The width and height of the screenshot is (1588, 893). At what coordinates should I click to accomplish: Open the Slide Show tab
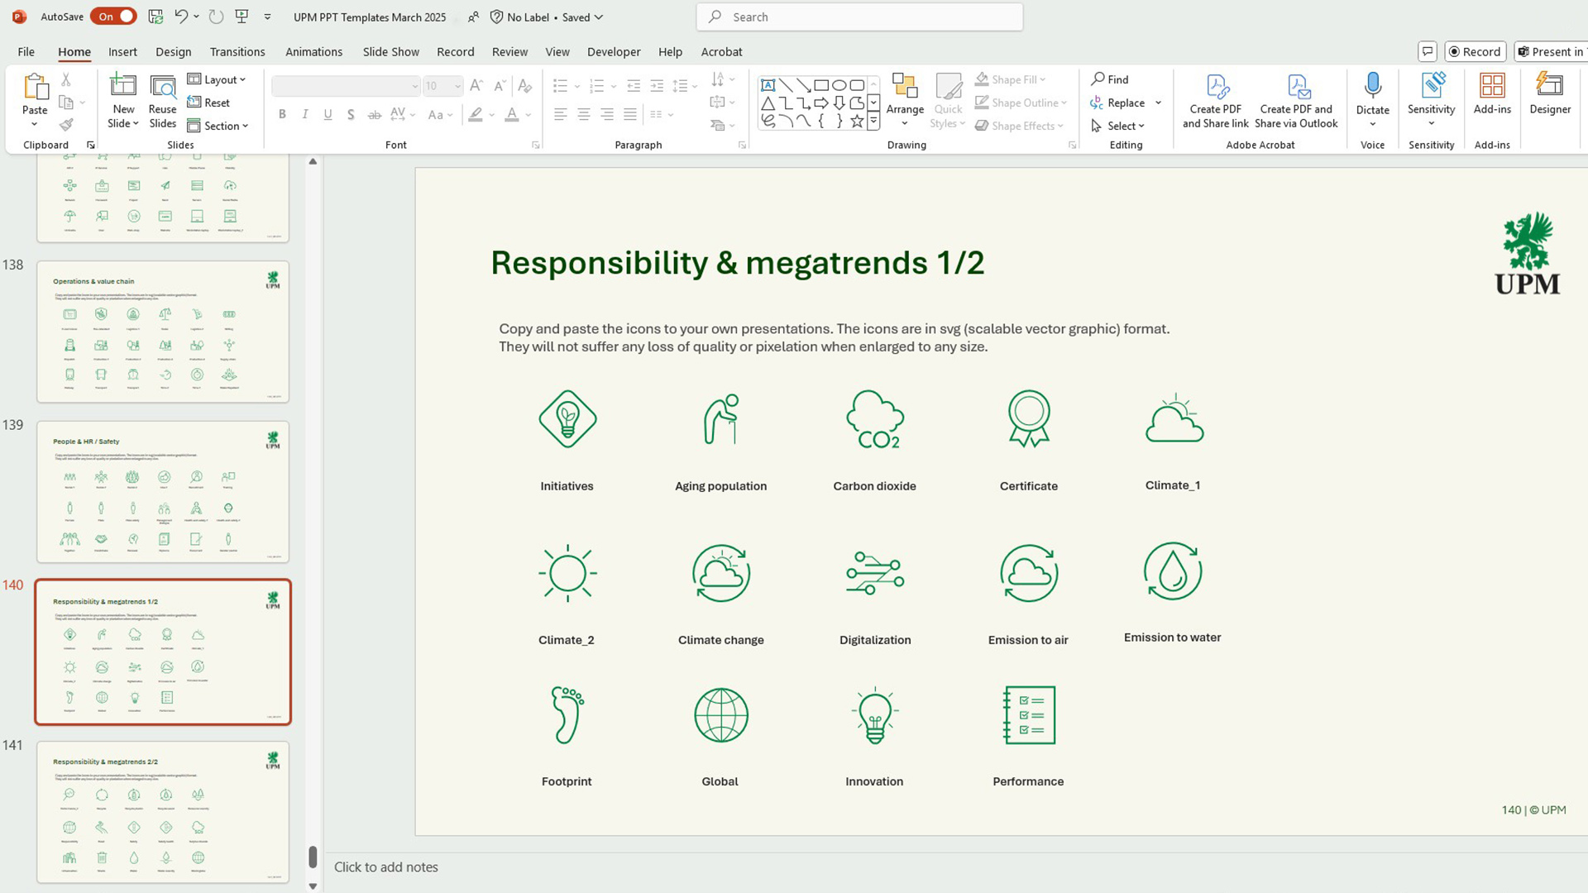point(390,51)
